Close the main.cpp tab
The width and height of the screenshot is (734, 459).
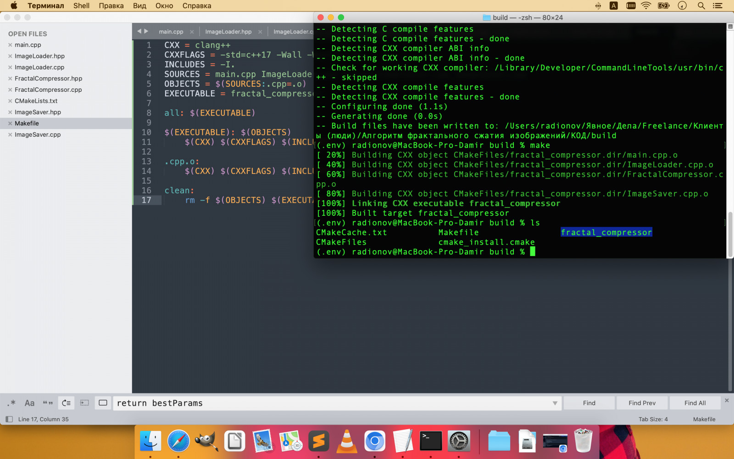pos(192,32)
